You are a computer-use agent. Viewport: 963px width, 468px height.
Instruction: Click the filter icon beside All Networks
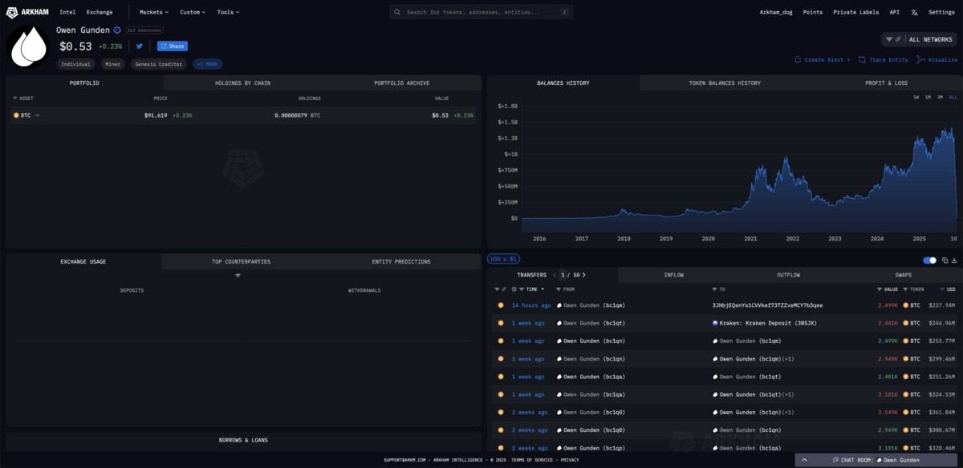tap(889, 39)
